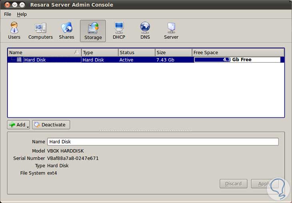Select the Storage toolbar icon

pos(93,31)
